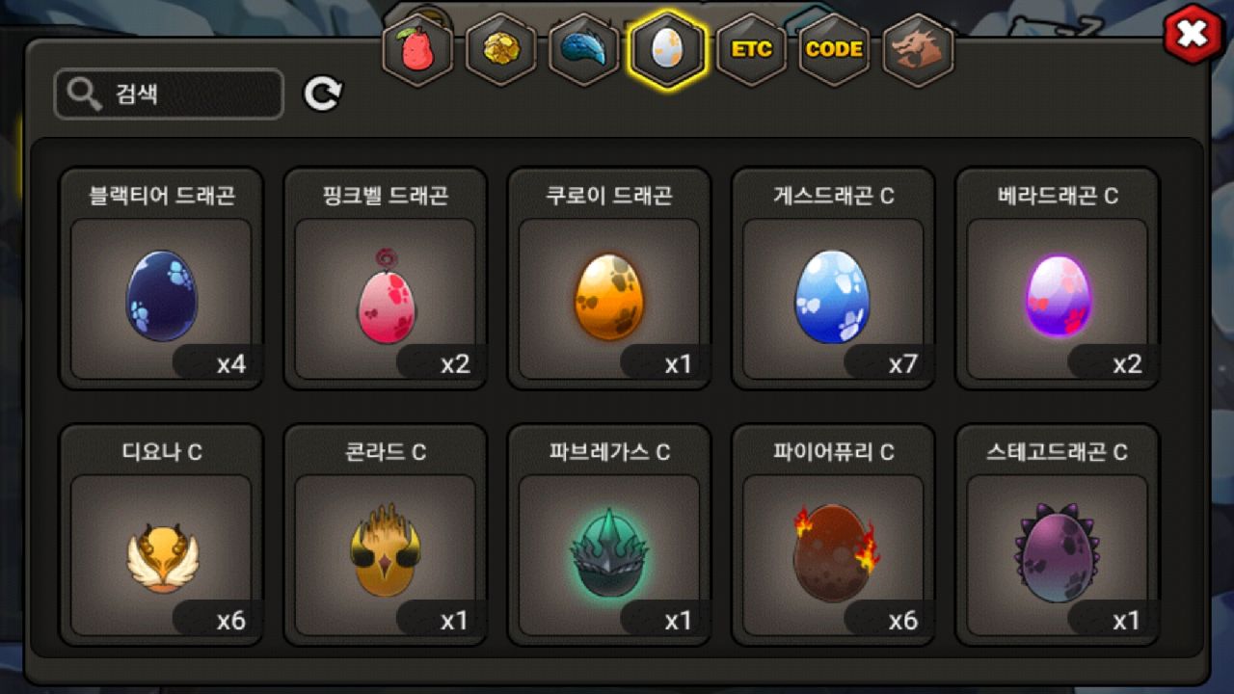Select the flaming 파이어퓨리 C egg
The width and height of the screenshot is (1234, 694).
coord(833,535)
